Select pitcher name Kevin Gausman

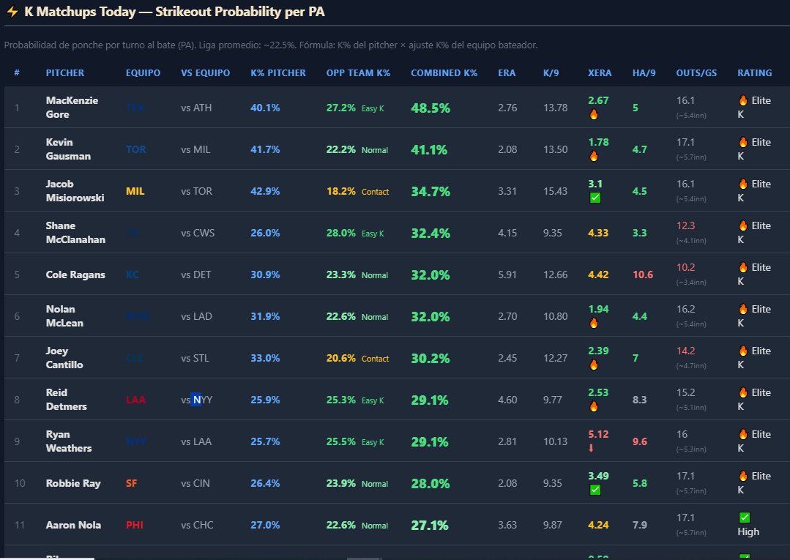pyautogui.click(x=69, y=149)
